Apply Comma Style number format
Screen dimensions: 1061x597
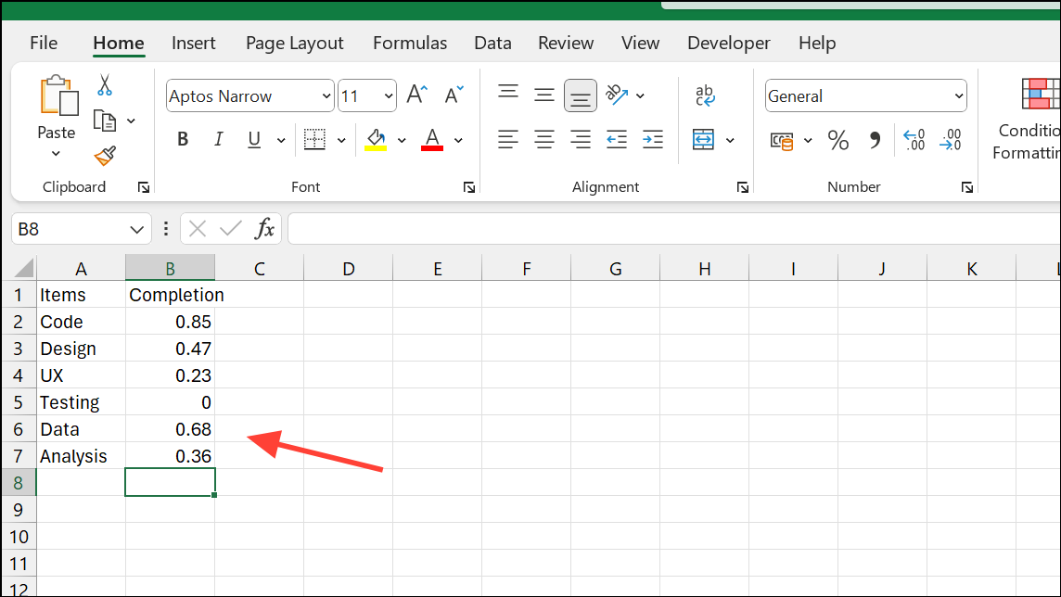coord(876,140)
